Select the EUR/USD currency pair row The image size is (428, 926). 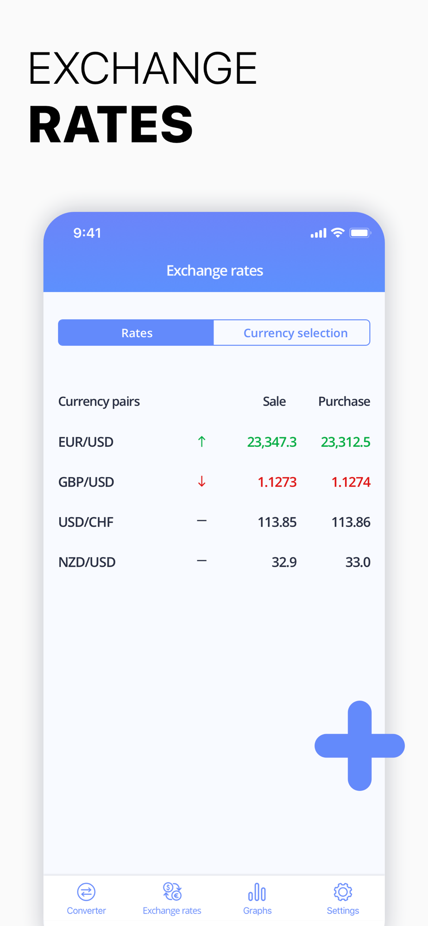tap(214, 442)
